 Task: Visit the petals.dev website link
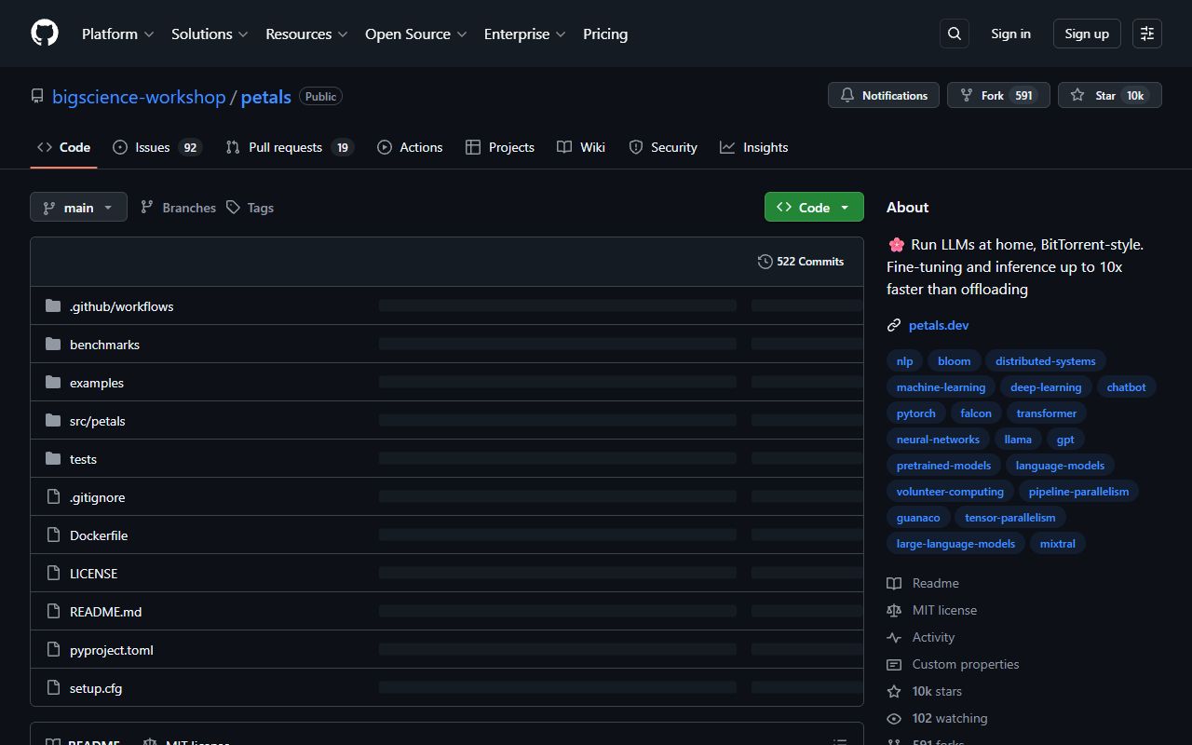point(938,325)
